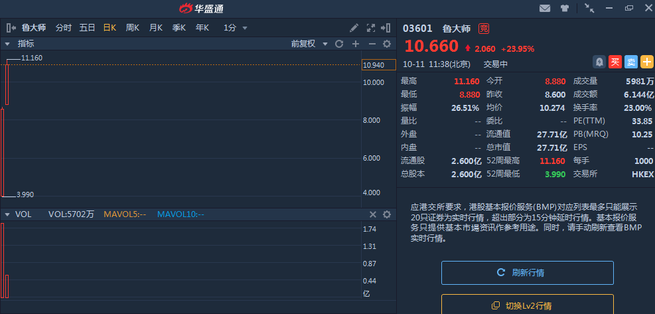Set a price alert bell icon

point(599,62)
